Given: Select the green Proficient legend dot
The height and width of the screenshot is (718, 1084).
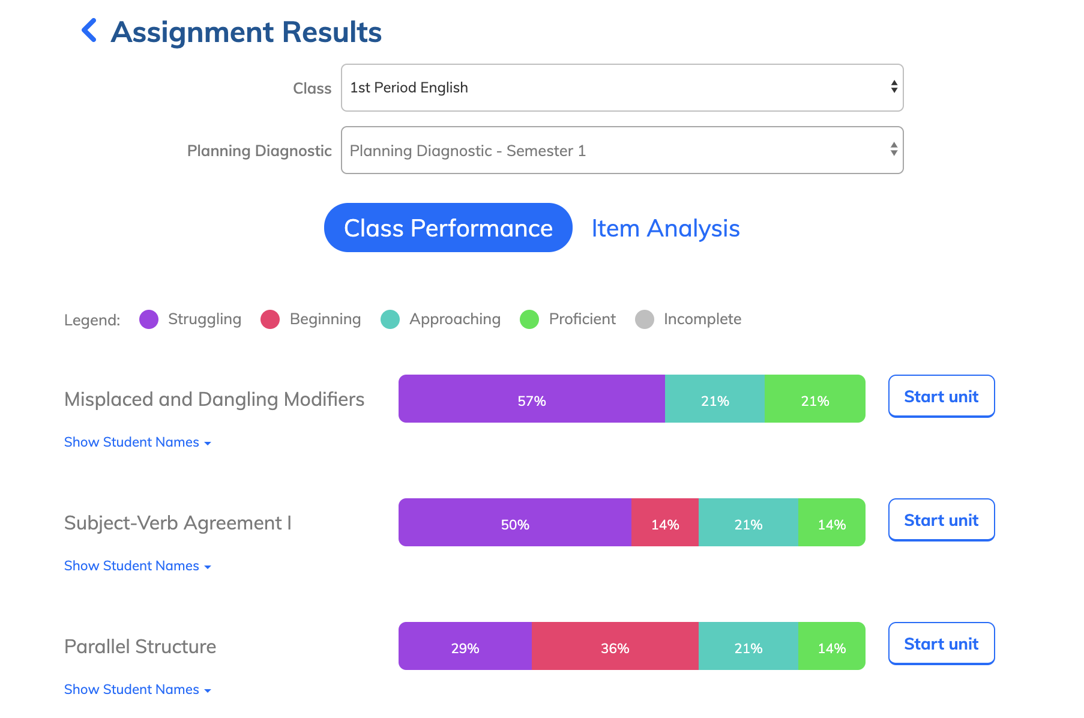Looking at the screenshot, I should (x=529, y=319).
